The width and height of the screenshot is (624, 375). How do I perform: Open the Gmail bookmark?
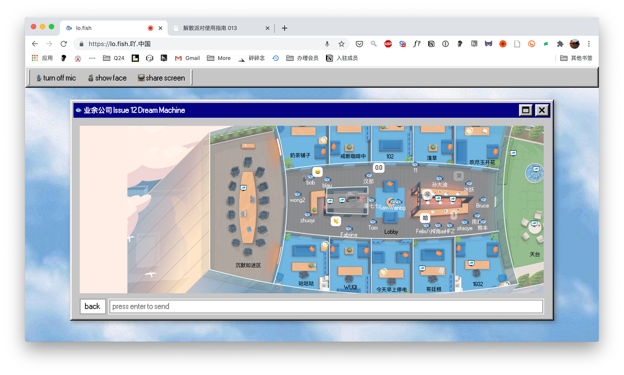coord(187,58)
